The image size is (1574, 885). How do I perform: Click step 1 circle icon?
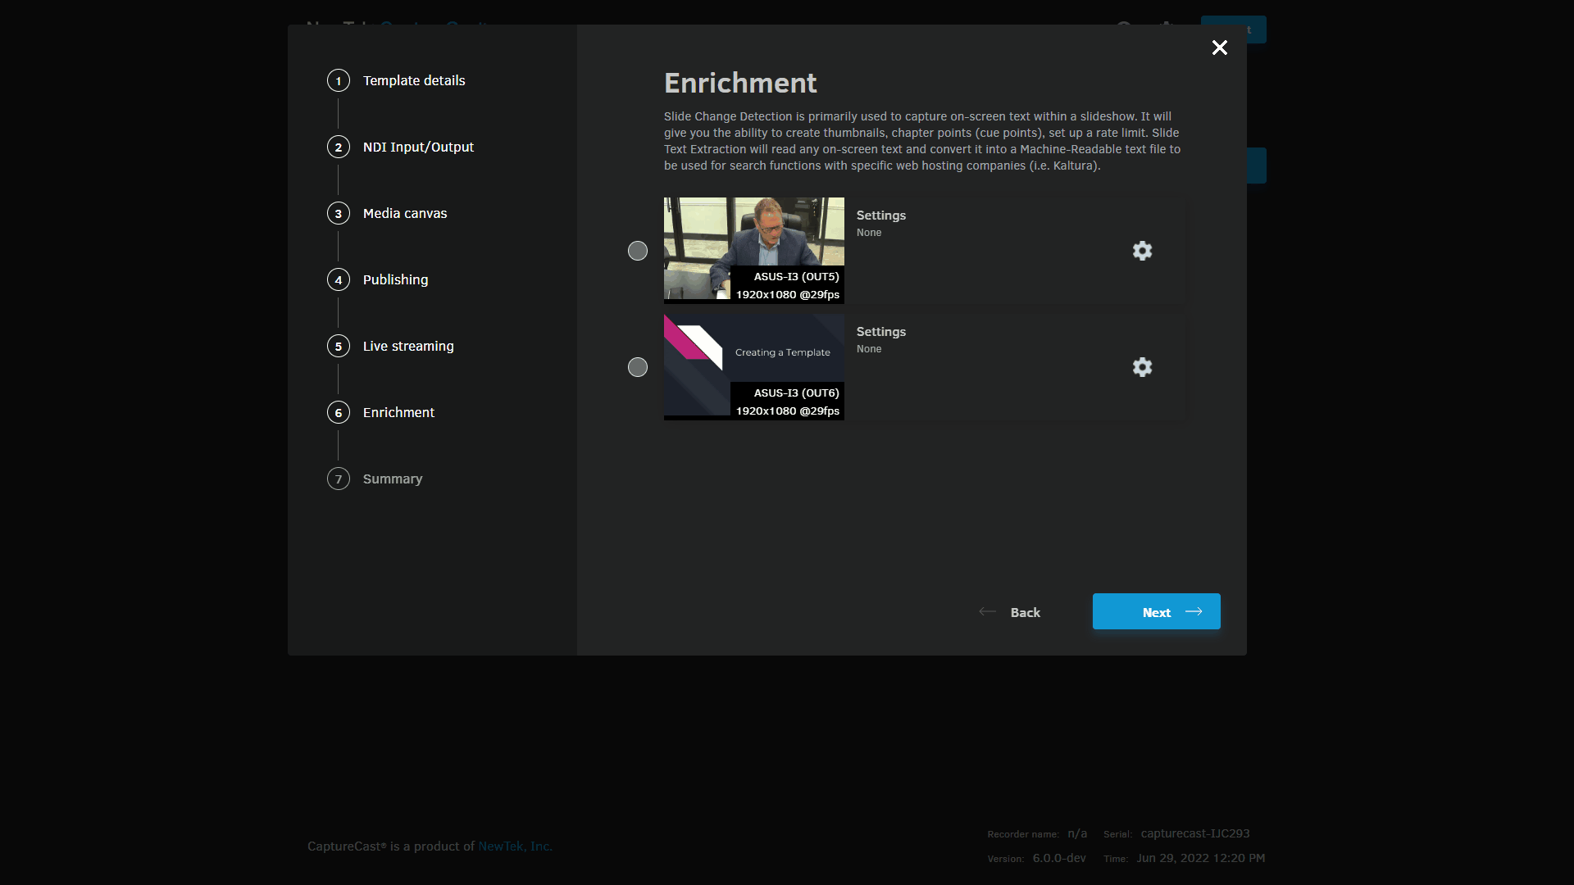pos(338,80)
